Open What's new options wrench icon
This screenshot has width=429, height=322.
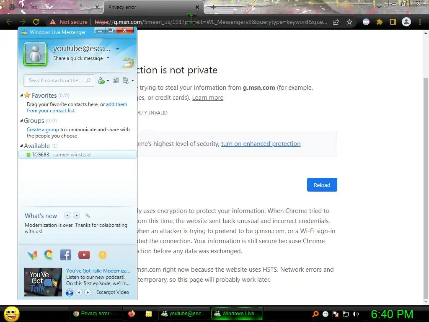[x=88, y=216]
